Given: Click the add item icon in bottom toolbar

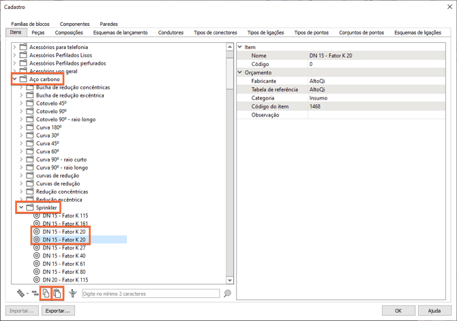Looking at the screenshot, I should tap(21, 294).
